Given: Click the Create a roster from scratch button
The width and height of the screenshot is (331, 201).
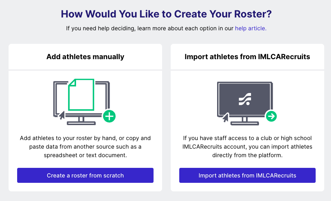Looking at the screenshot, I should click(x=85, y=175).
